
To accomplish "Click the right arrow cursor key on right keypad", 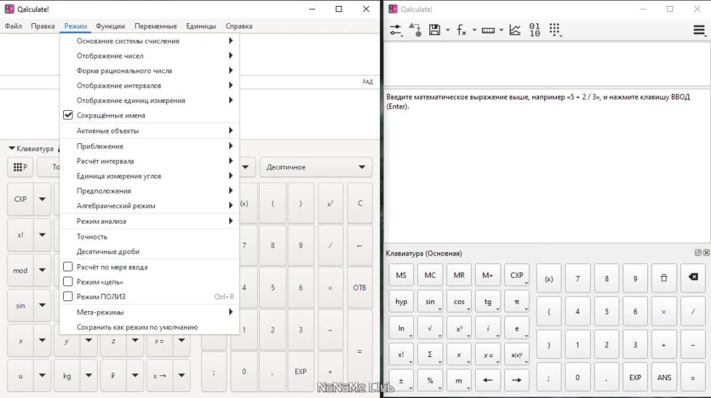I will (516, 380).
